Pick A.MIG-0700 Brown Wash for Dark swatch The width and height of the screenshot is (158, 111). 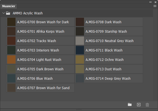[x=11, y=22]
